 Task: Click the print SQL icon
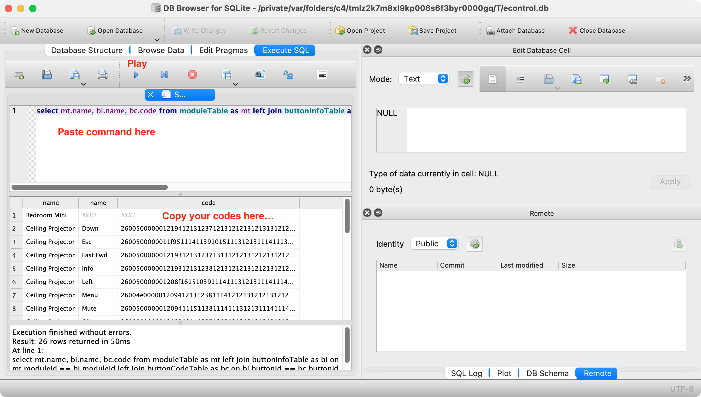tap(103, 75)
